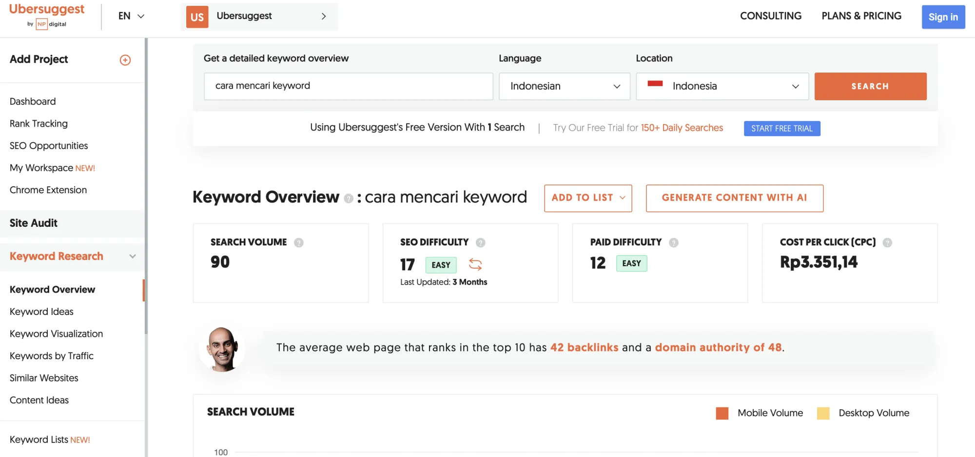Open the 42 backlinks link
The image size is (975, 457).
584,347
